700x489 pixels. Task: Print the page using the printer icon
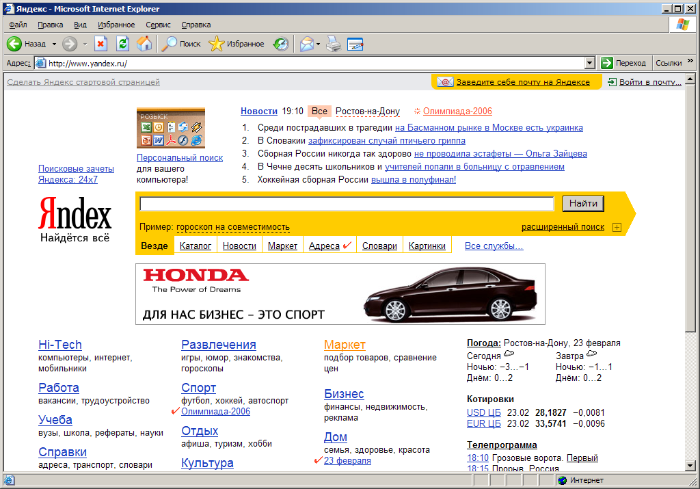click(334, 44)
